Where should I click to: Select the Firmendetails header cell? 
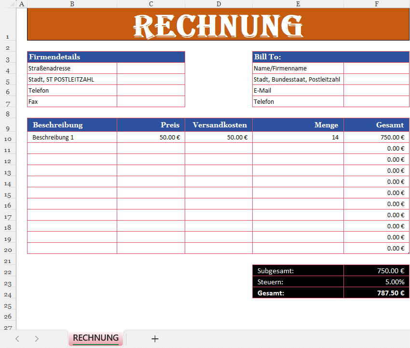72,57
